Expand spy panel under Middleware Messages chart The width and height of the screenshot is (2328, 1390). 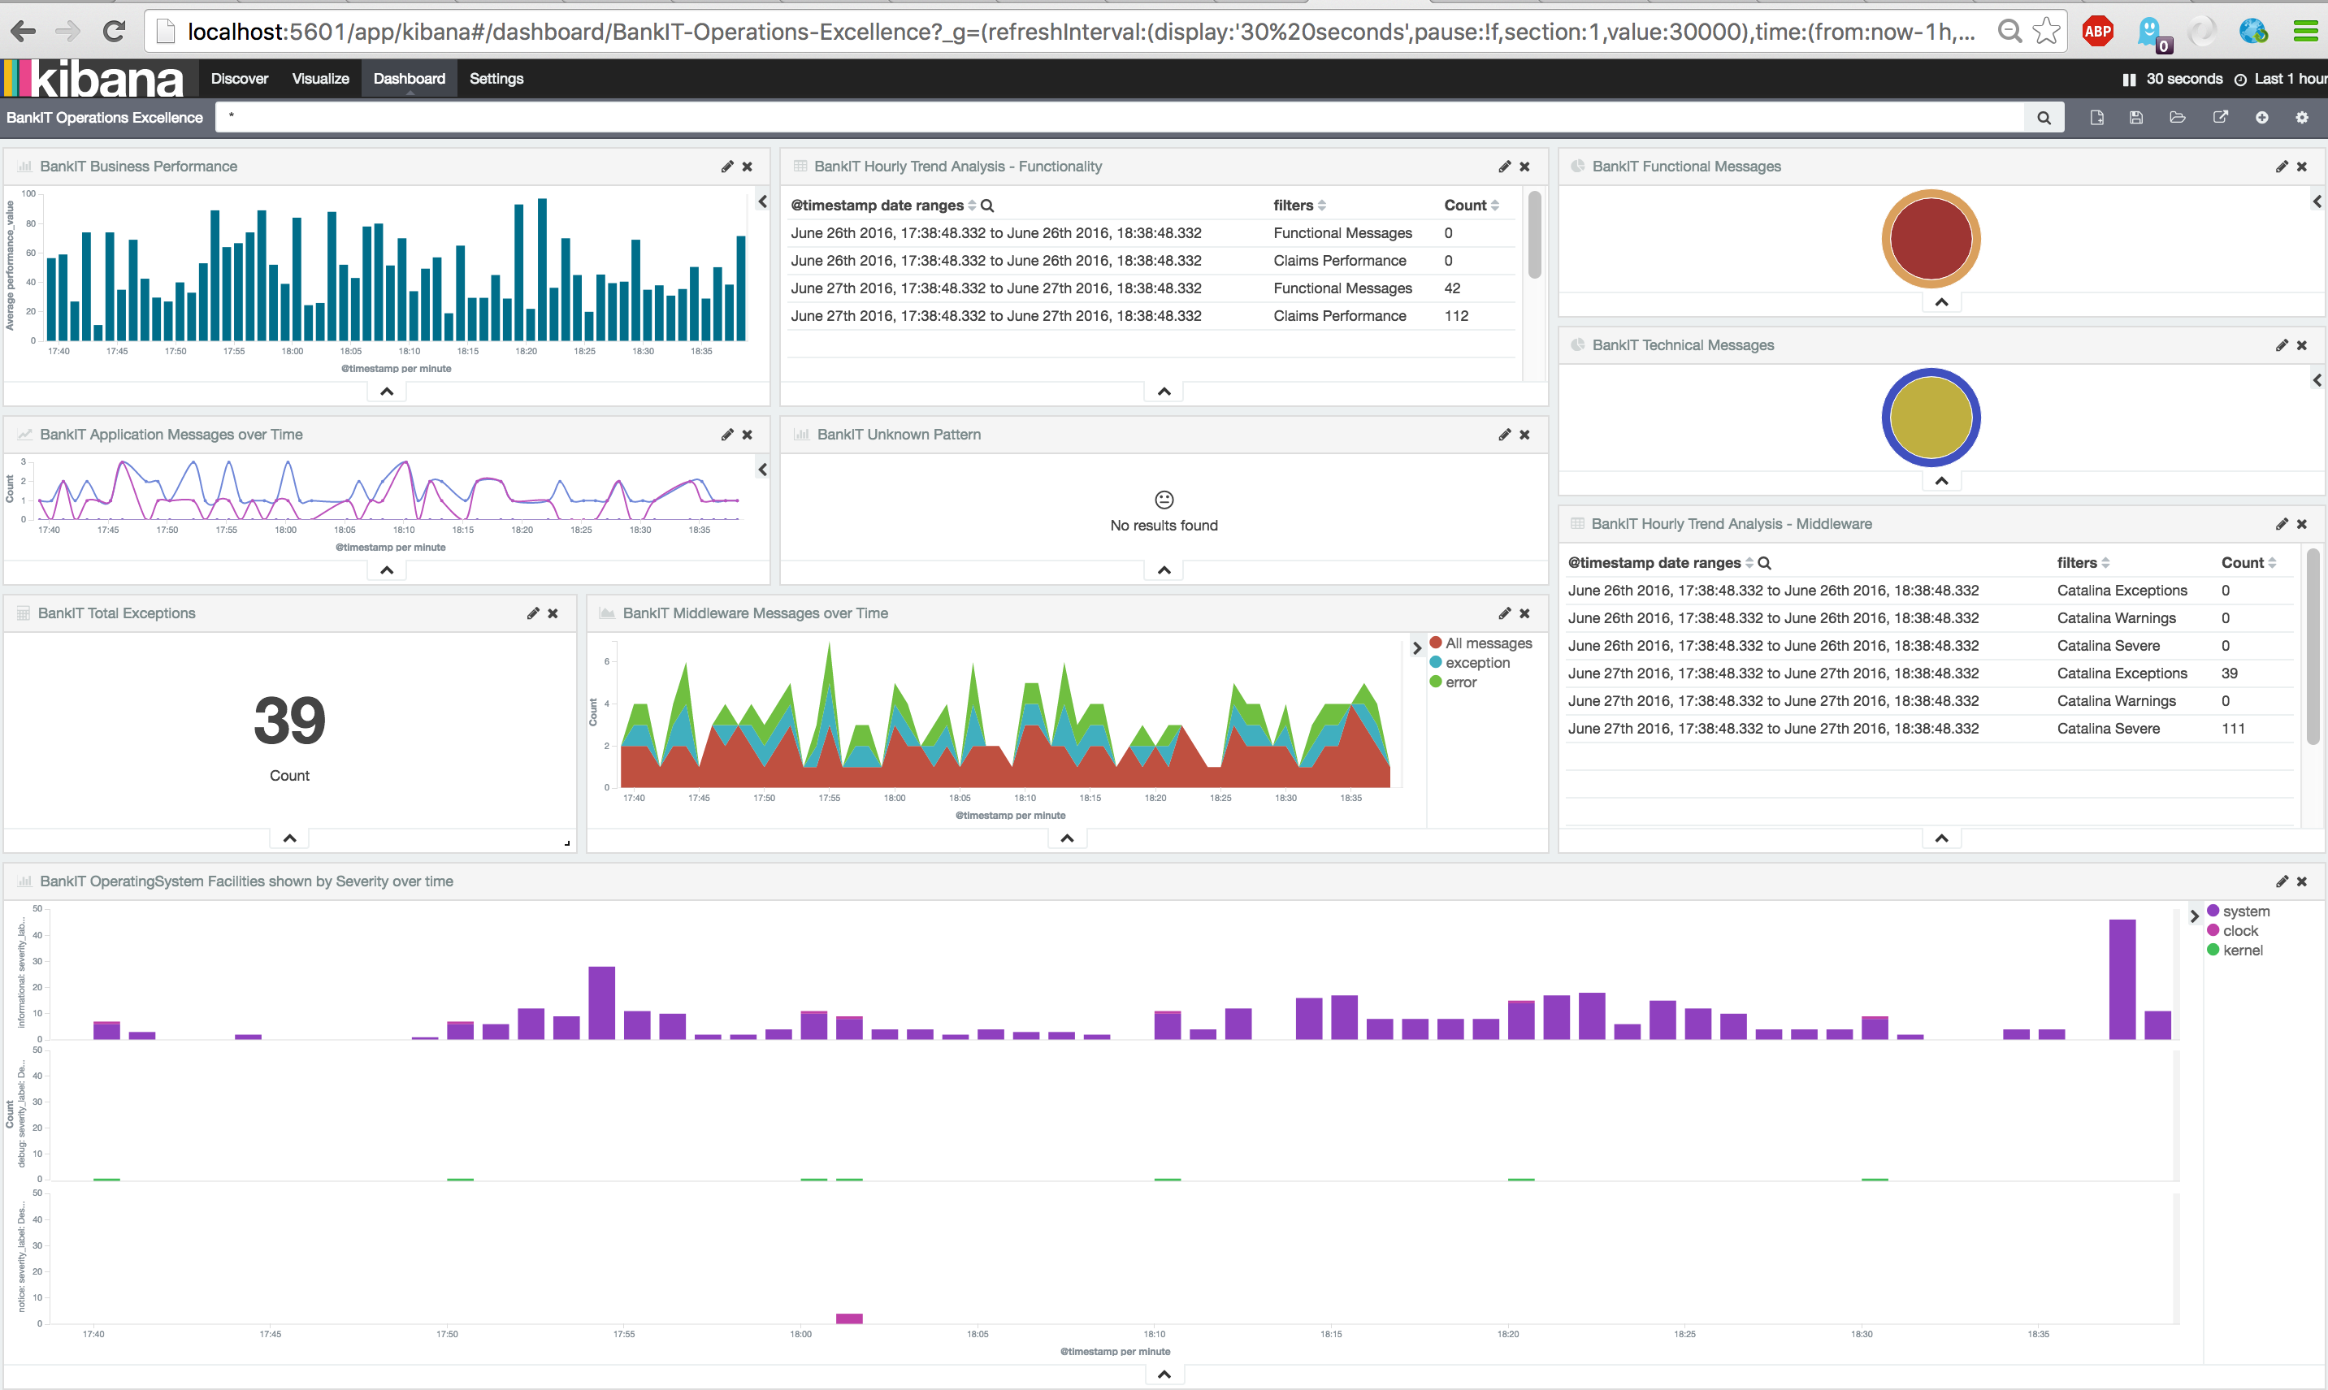1067,838
